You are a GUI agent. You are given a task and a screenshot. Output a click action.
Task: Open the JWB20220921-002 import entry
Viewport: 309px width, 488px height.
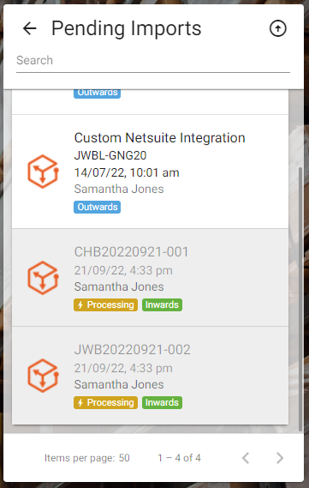click(150, 376)
